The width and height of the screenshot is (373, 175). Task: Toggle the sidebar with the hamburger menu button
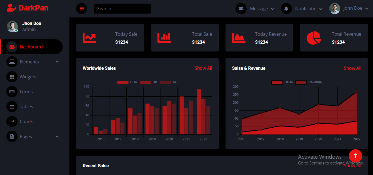tap(82, 9)
